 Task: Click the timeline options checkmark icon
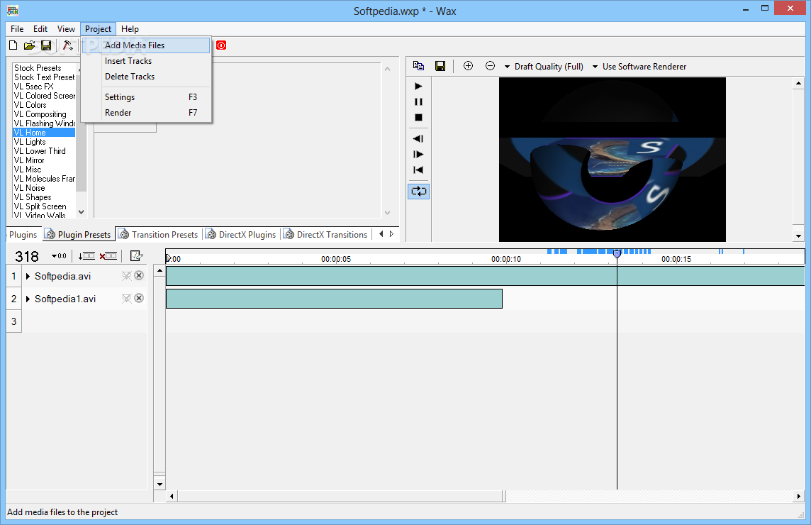coord(136,256)
